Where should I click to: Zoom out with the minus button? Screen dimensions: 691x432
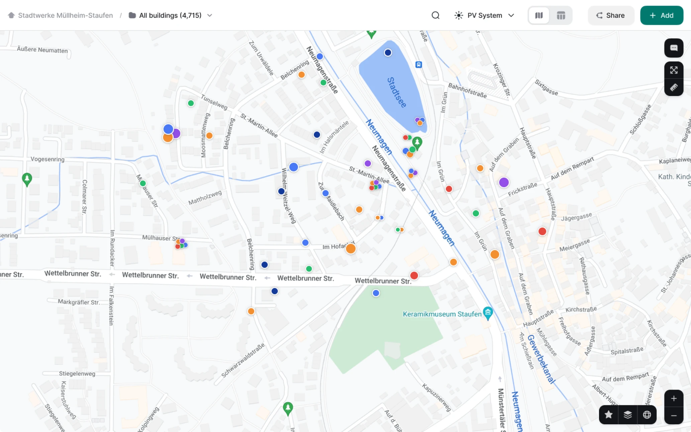tap(674, 416)
